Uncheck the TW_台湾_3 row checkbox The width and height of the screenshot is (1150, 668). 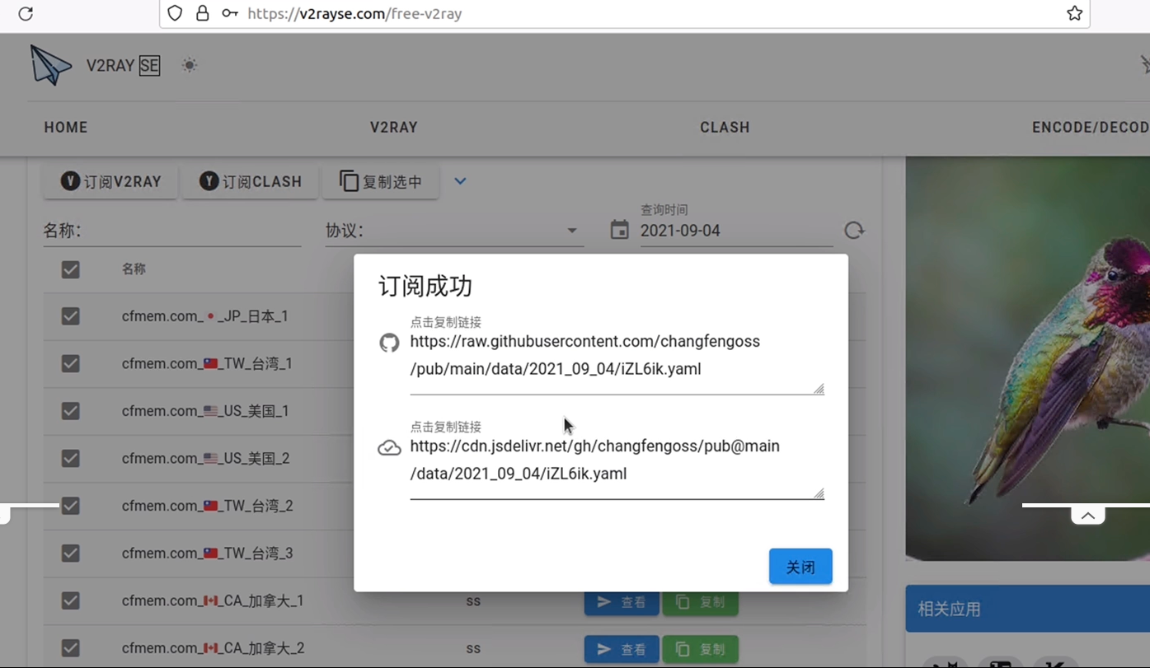coord(71,553)
